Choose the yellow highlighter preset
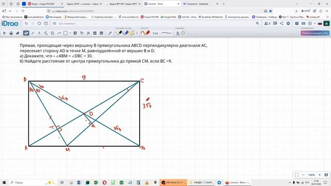Viewport: 331px width, 186px height. 132,33
